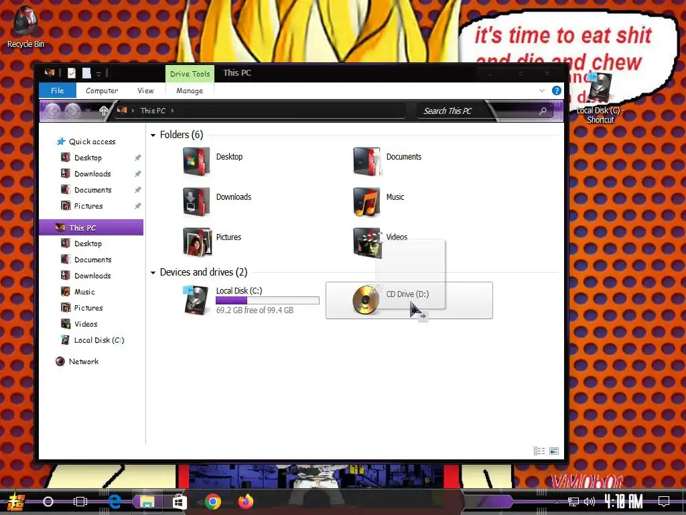The width and height of the screenshot is (686, 515).
Task: Go up one level with Up arrow
Action: pyautogui.click(x=103, y=111)
